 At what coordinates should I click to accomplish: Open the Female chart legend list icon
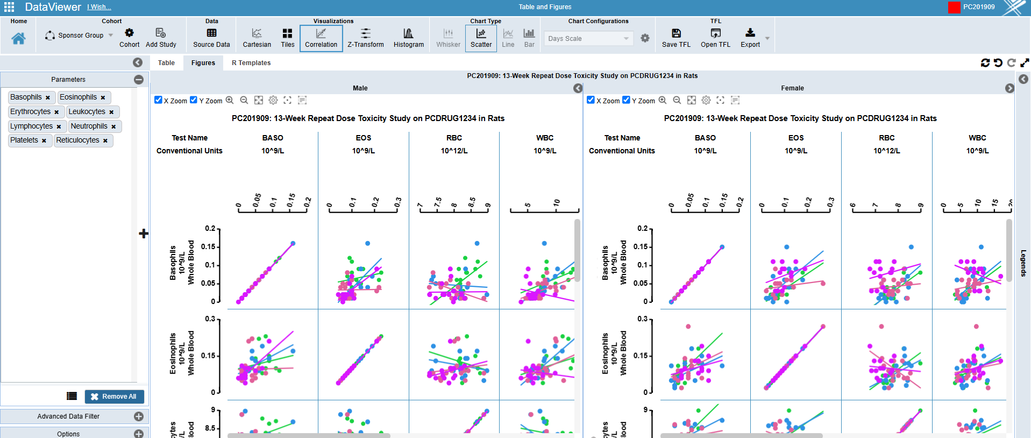point(735,100)
